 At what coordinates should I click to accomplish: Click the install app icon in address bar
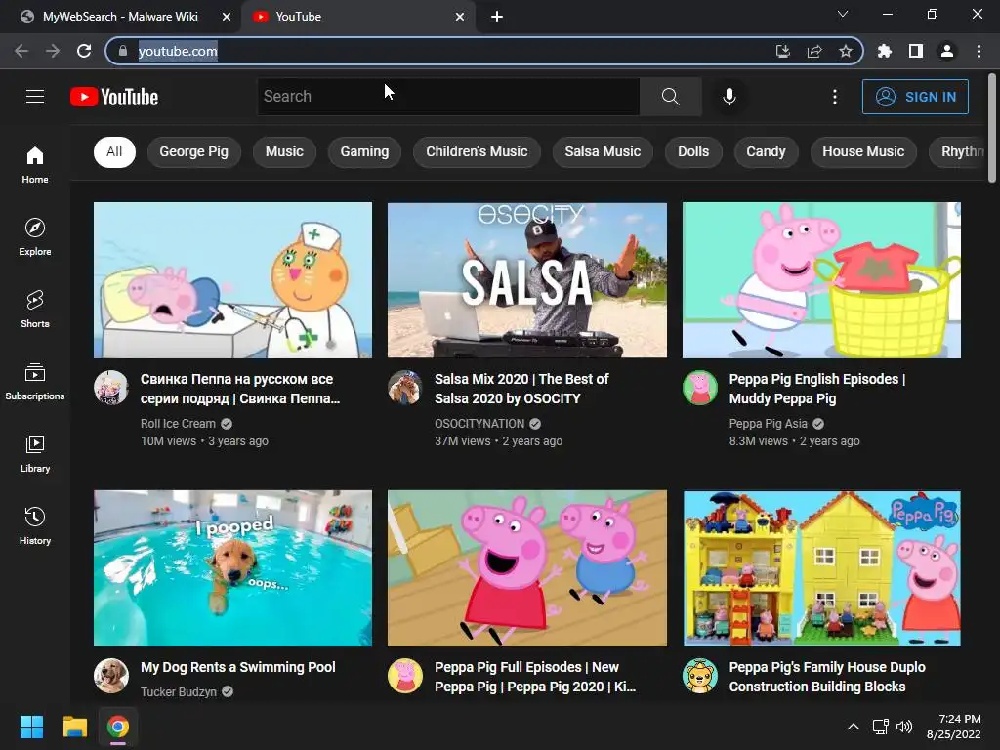click(x=783, y=51)
